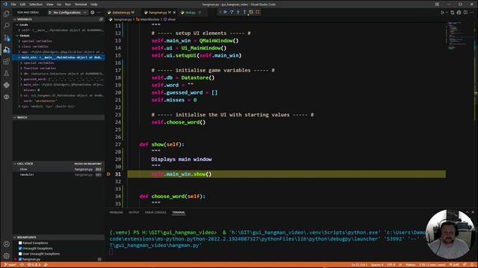Open the Explorer view in the activity bar

pos(7,13)
